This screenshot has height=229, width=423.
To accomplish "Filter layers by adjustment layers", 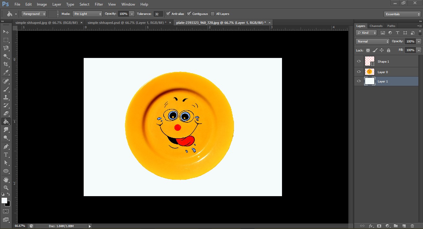I will (x=390, y=33).
